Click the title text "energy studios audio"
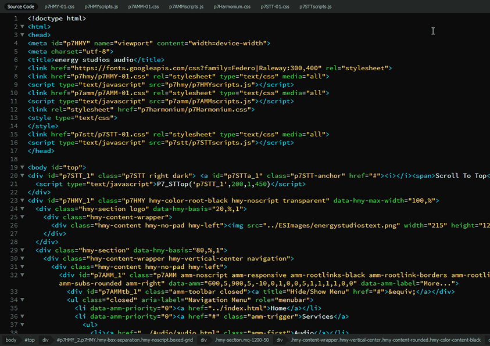490x346 pixels. pyautogui.click(x=94, y=60)
